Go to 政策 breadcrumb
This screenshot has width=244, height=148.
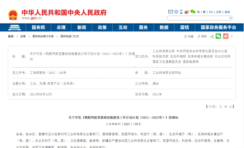pyautogui.click(x=23, y=36)
